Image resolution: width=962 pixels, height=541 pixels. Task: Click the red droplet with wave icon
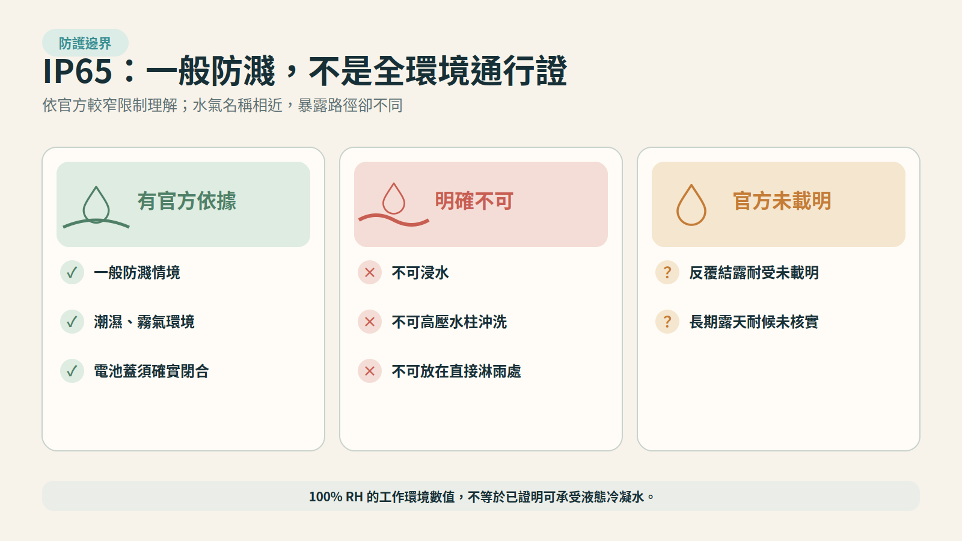click(x=394, y=204)
